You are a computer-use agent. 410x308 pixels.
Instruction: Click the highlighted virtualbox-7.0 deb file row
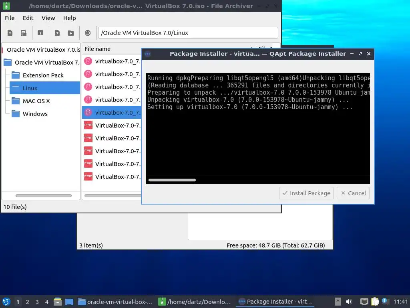click(112, 113)
